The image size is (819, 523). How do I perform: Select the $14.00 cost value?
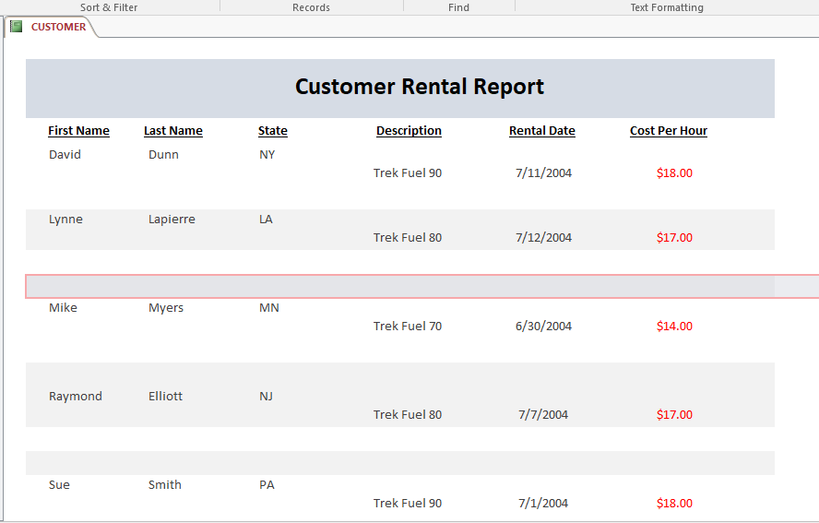[674, 327]
